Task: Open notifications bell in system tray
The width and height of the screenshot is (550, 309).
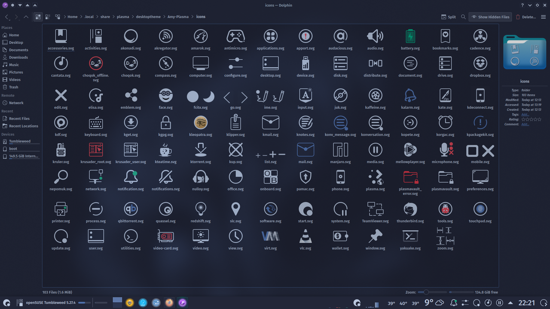Action: [454, 303]
